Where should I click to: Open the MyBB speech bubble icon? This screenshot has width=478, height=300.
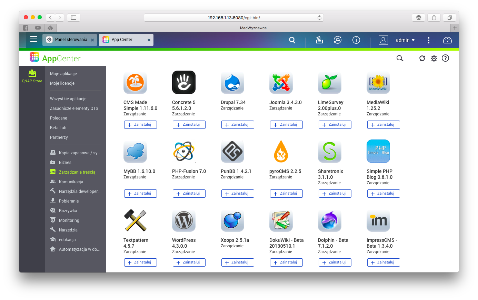(135, 151)
